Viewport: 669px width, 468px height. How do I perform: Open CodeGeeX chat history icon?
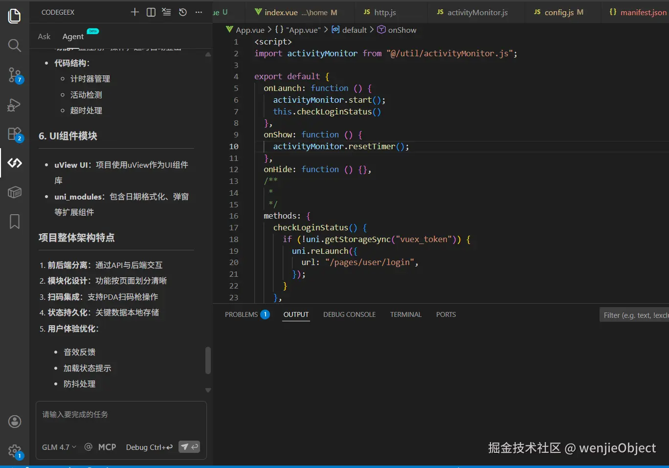(x=182, y=12)
